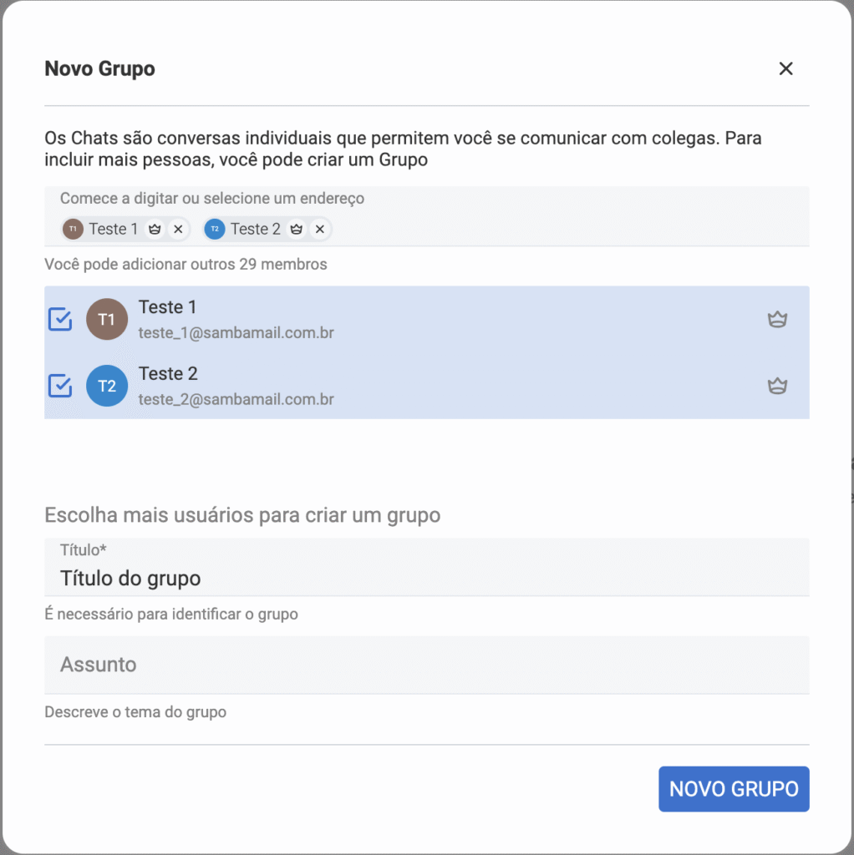Click crown icon in Teste 2 chip
Image resolution: width=854 pixels, height=855 pixels.
pyautogui.click(x=296, y=229)
